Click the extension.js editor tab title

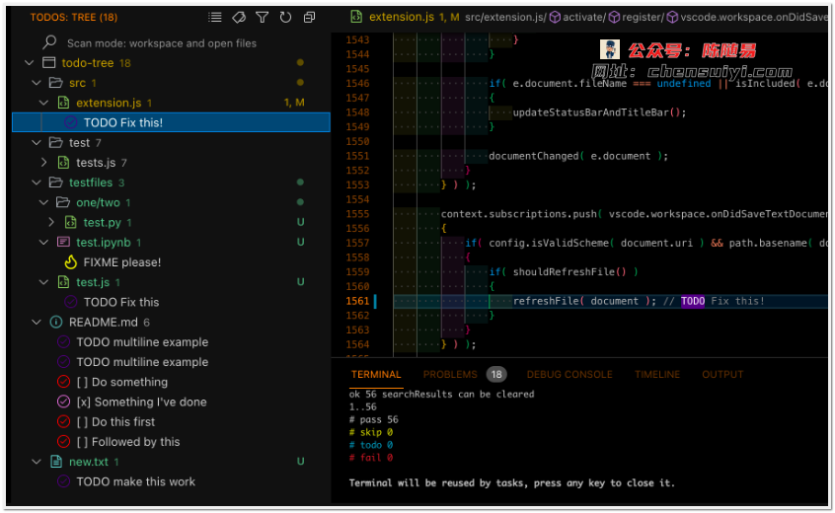(396, 17)
